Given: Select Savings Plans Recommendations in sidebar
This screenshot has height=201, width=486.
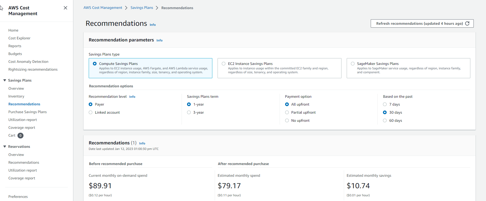Looking at the screenshot, I should (x=24, y=104).
